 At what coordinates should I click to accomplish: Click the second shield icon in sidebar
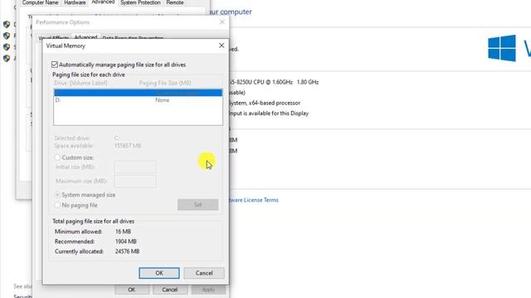[7, 36]
